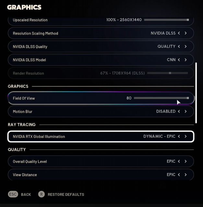Viewport: 203px width, 207px height.
Task: Increase NVIDIA DLSS Quality with right arrow
Action: [x=185, y=47]
